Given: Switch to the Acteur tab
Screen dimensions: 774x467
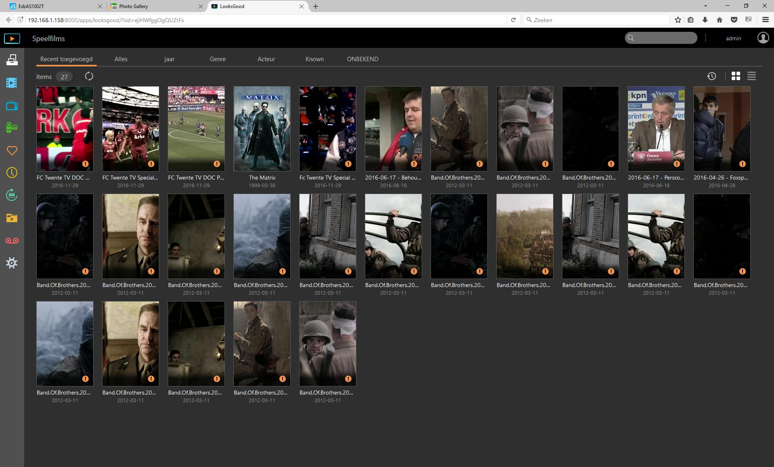Looking at the screenshot, I should (x=266, y=59).
